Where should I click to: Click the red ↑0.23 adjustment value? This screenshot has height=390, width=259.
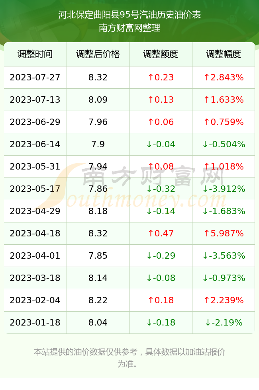[161, 77]
